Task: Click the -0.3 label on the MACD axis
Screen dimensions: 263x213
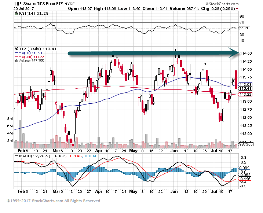Action: coord(243,186)
